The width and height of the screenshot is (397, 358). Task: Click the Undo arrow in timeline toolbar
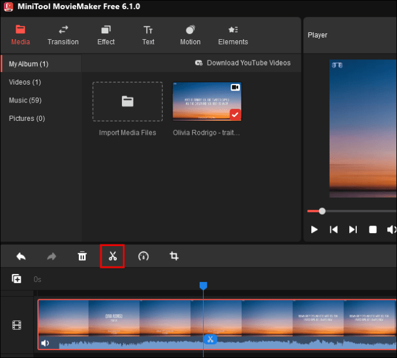(21, 256)
